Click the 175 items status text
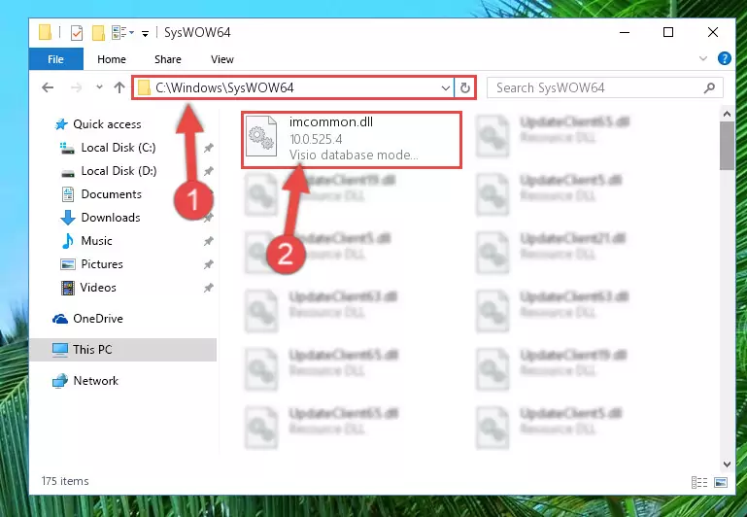747x517 pixels. click(65, 481)
